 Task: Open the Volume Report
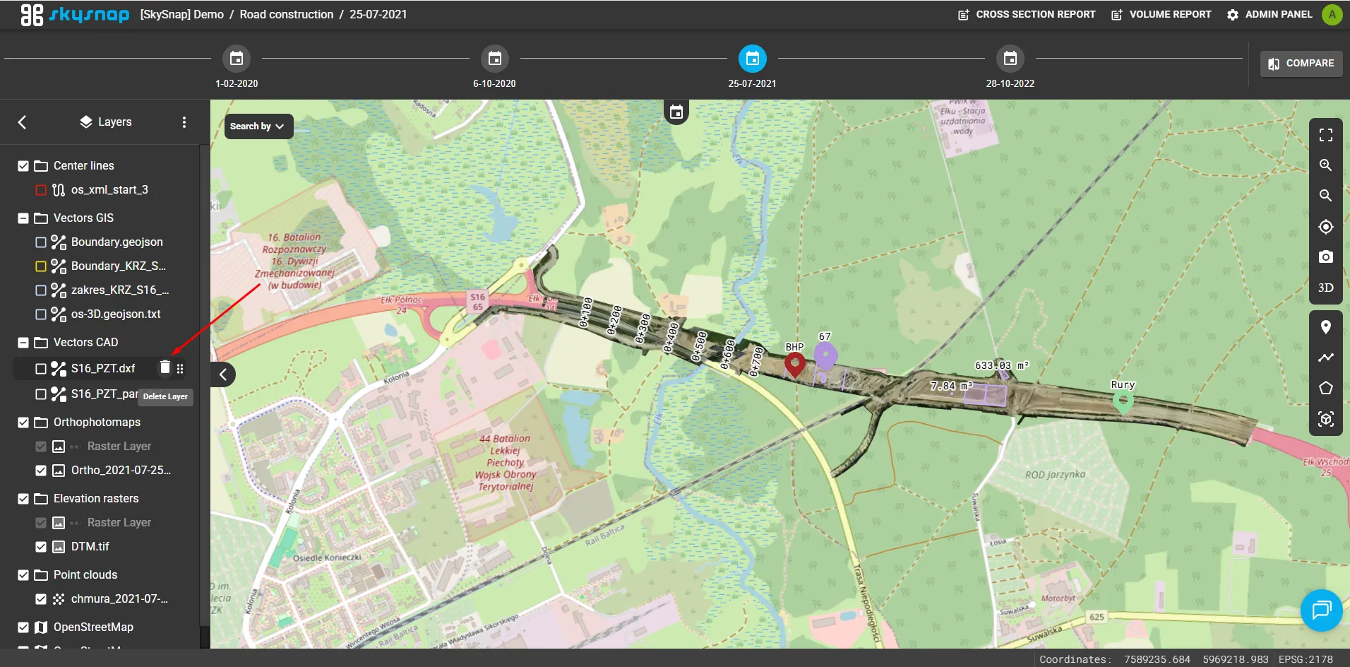[x=1161, y=14]
